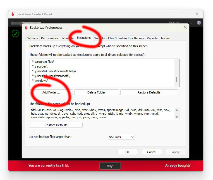Screen dimensions: 213x180
Task: Expand the No Limits file size dropdown
Action: click(x=121, y=137)
